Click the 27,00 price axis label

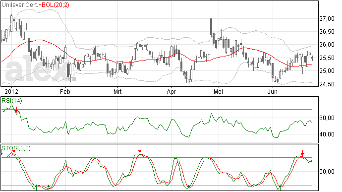[x=327, y=19]
